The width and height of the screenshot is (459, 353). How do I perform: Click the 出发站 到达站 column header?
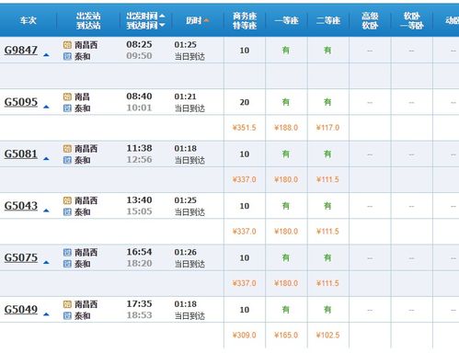point(88,20)
